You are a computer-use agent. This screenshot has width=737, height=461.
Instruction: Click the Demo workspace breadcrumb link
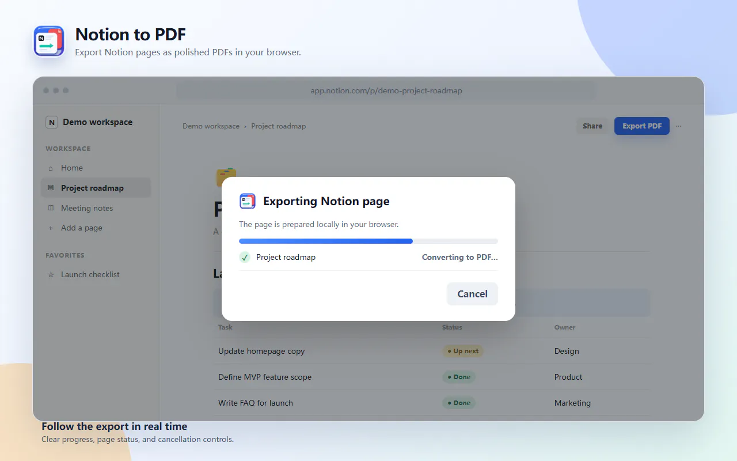tap(211, 126)
